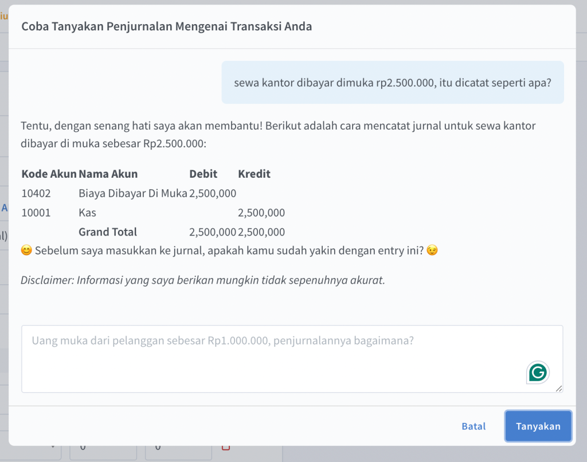Click the "Biaya Dibayar Di Muka" account name

[x=132, y=193]
